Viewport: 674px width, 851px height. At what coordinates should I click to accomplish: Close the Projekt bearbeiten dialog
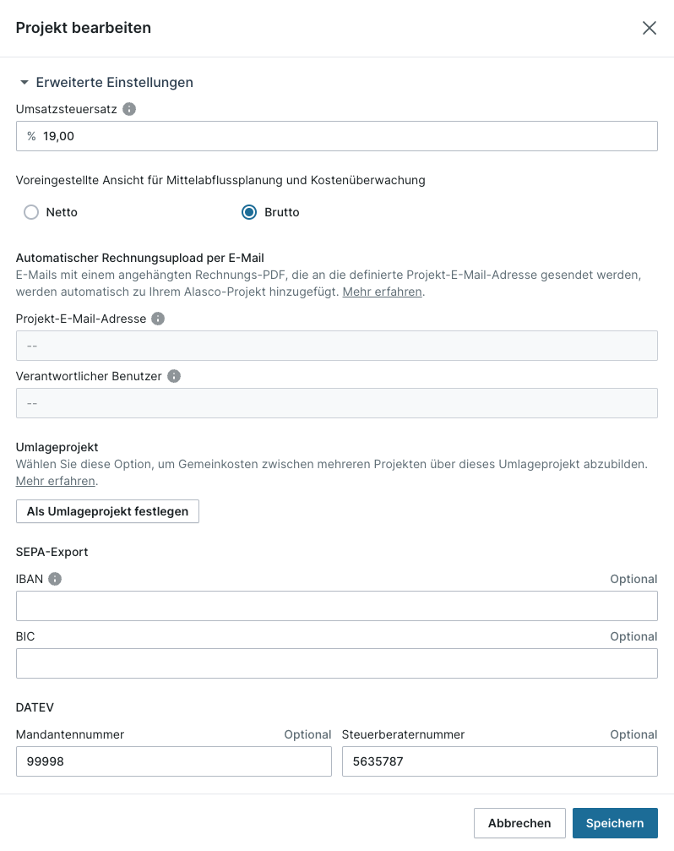point(649,28)
